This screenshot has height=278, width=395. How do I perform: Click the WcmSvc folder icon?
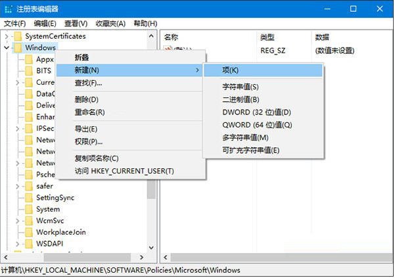click(29, 221)
